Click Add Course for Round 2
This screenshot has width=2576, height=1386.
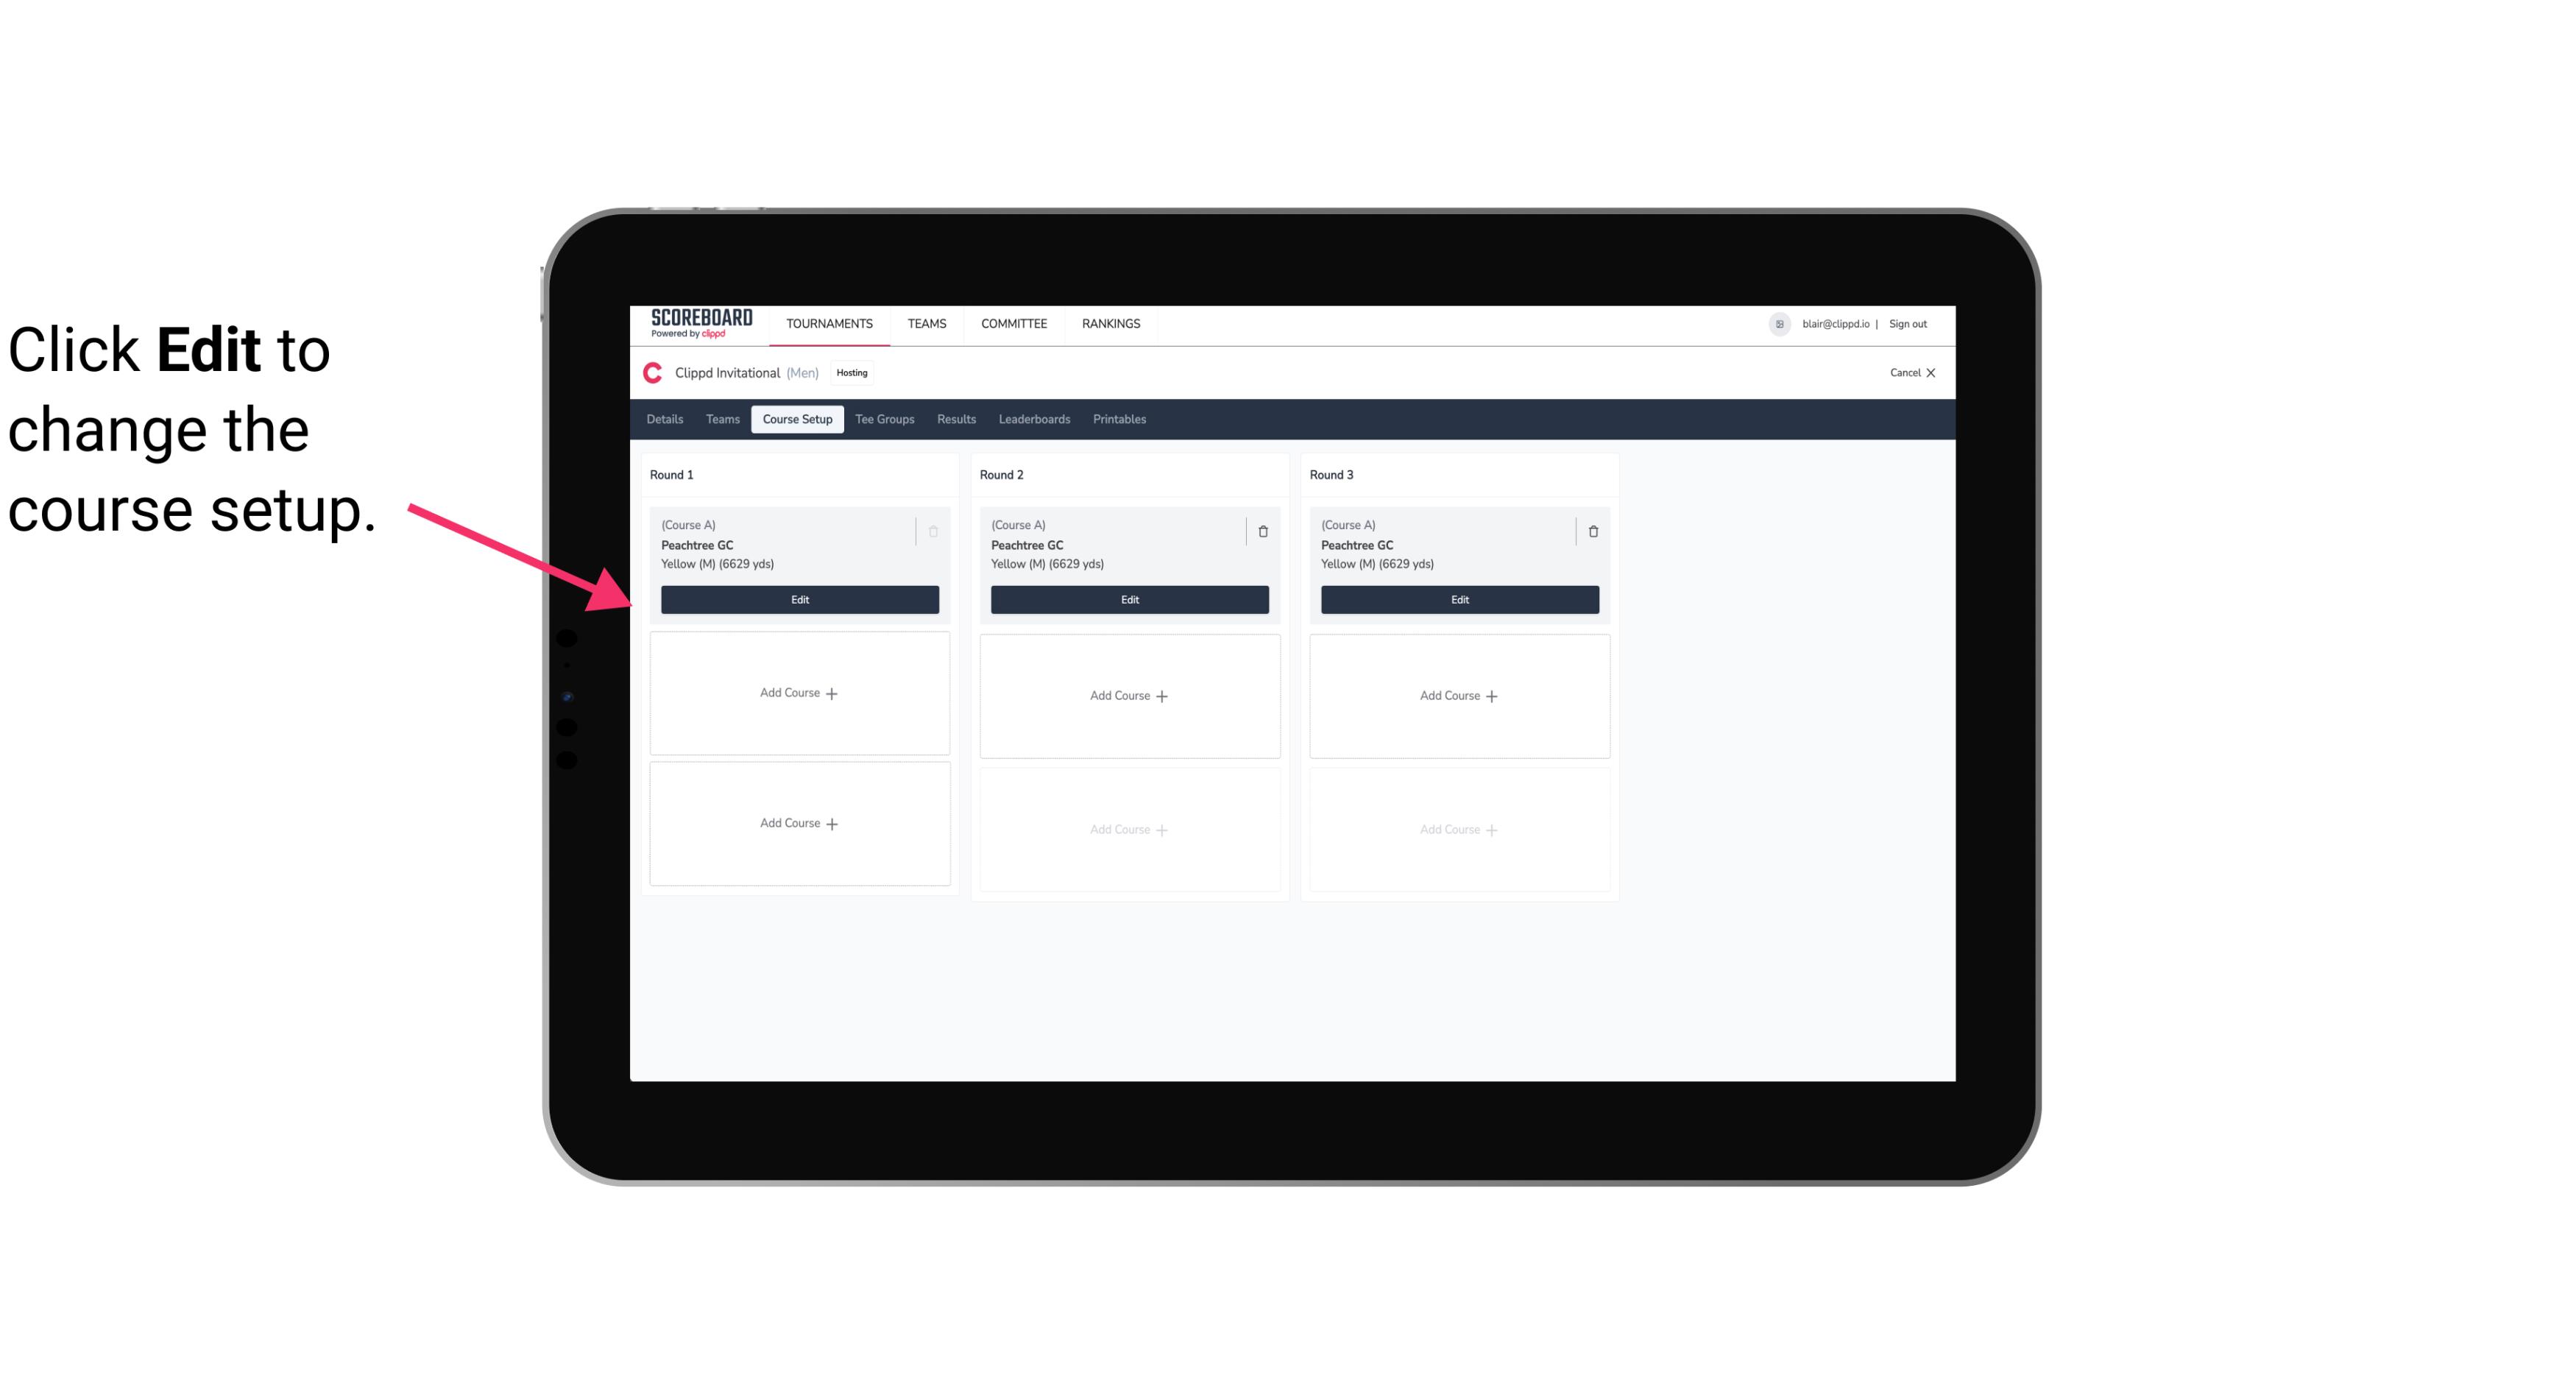(1128, 695)
